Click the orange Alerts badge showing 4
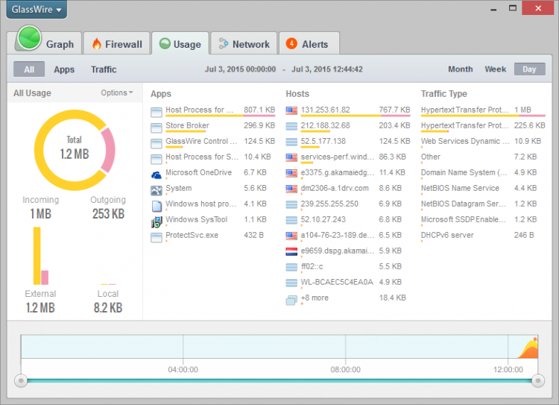The image size is (559, 405). [x=291, y=43]
